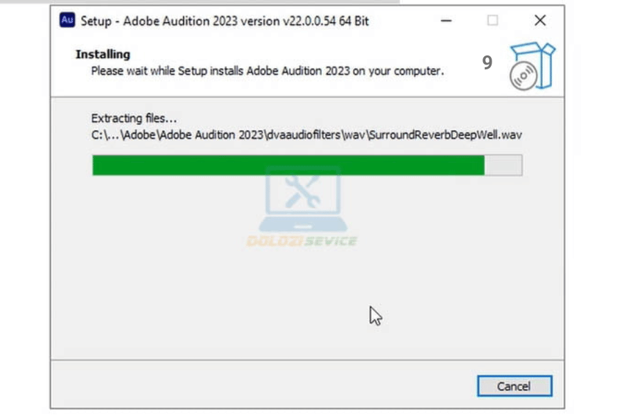This screenshot has width=624, height=416.
Task: Click the SurroundReverbDeepWell.wav file path text
Action: click(444, 135)
